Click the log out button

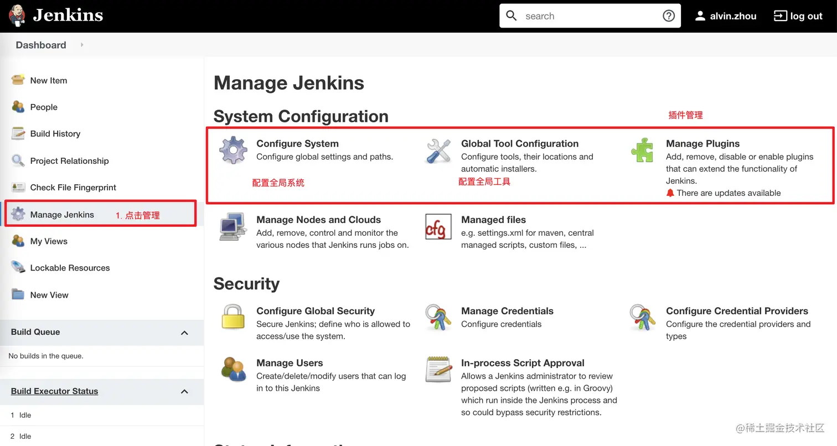click(x=798, y=15)
